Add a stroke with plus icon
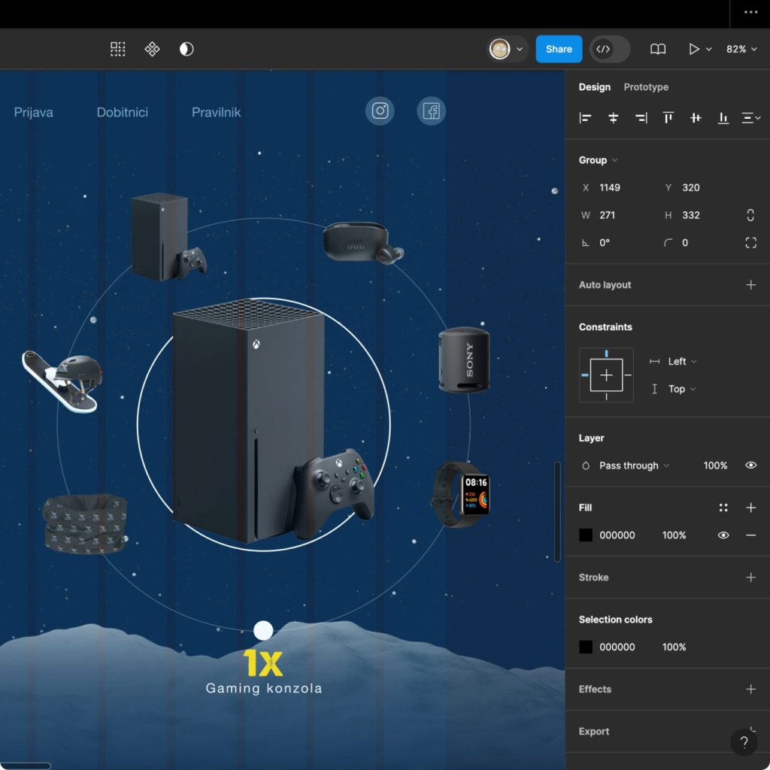 coord(751,577)
